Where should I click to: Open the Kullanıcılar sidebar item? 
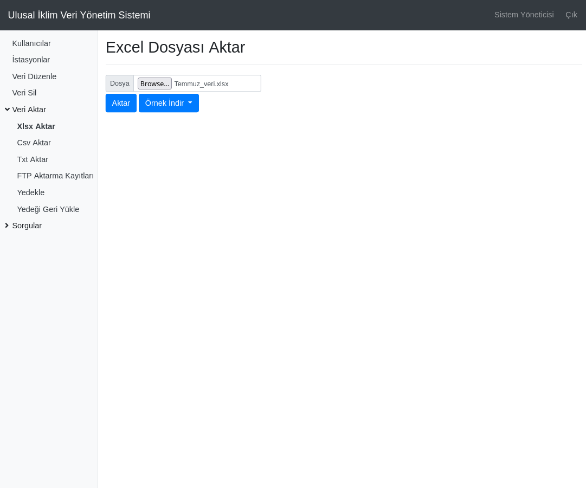(31, 43)
